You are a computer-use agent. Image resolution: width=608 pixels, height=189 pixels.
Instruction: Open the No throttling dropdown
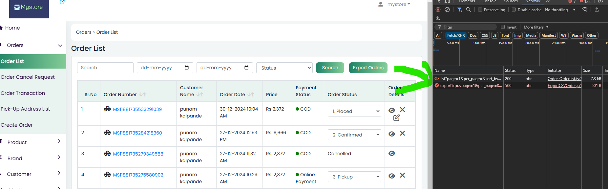tap(560, 10)
